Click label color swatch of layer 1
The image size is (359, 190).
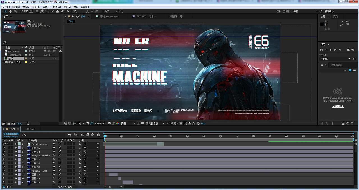click(x=19, y=144)
